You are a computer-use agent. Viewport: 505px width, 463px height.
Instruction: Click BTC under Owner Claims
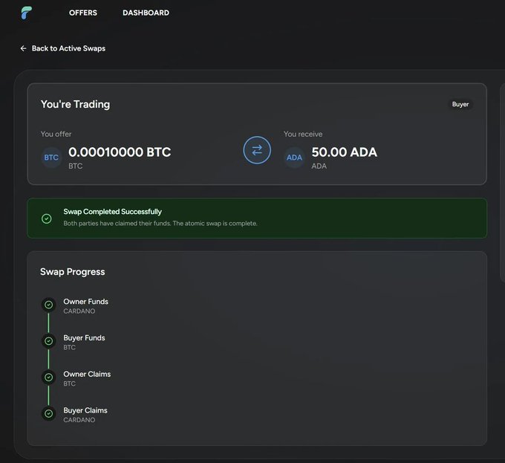tap(70, 383)
